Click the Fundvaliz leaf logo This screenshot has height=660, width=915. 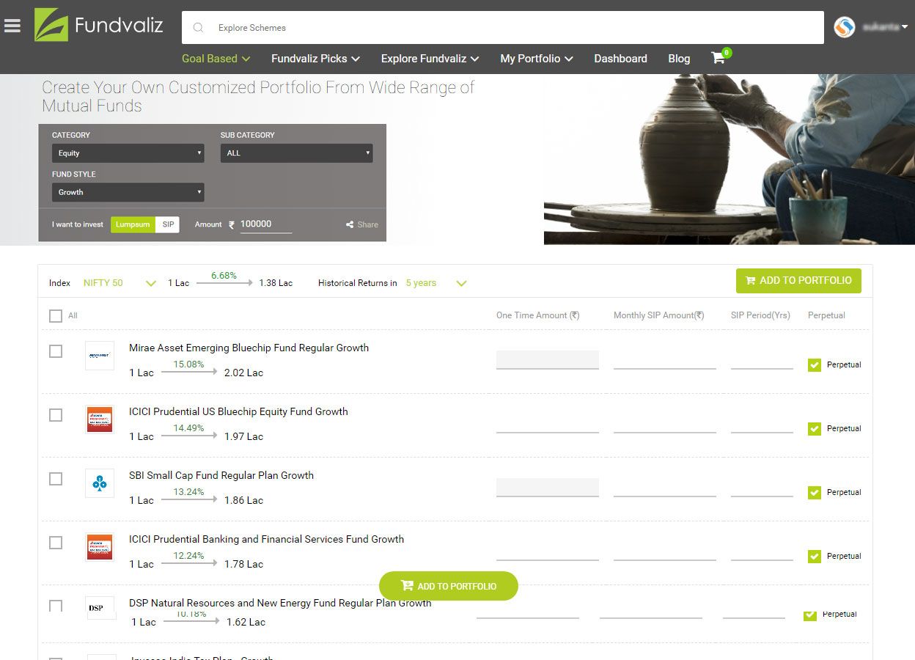(x=51, y=25)
